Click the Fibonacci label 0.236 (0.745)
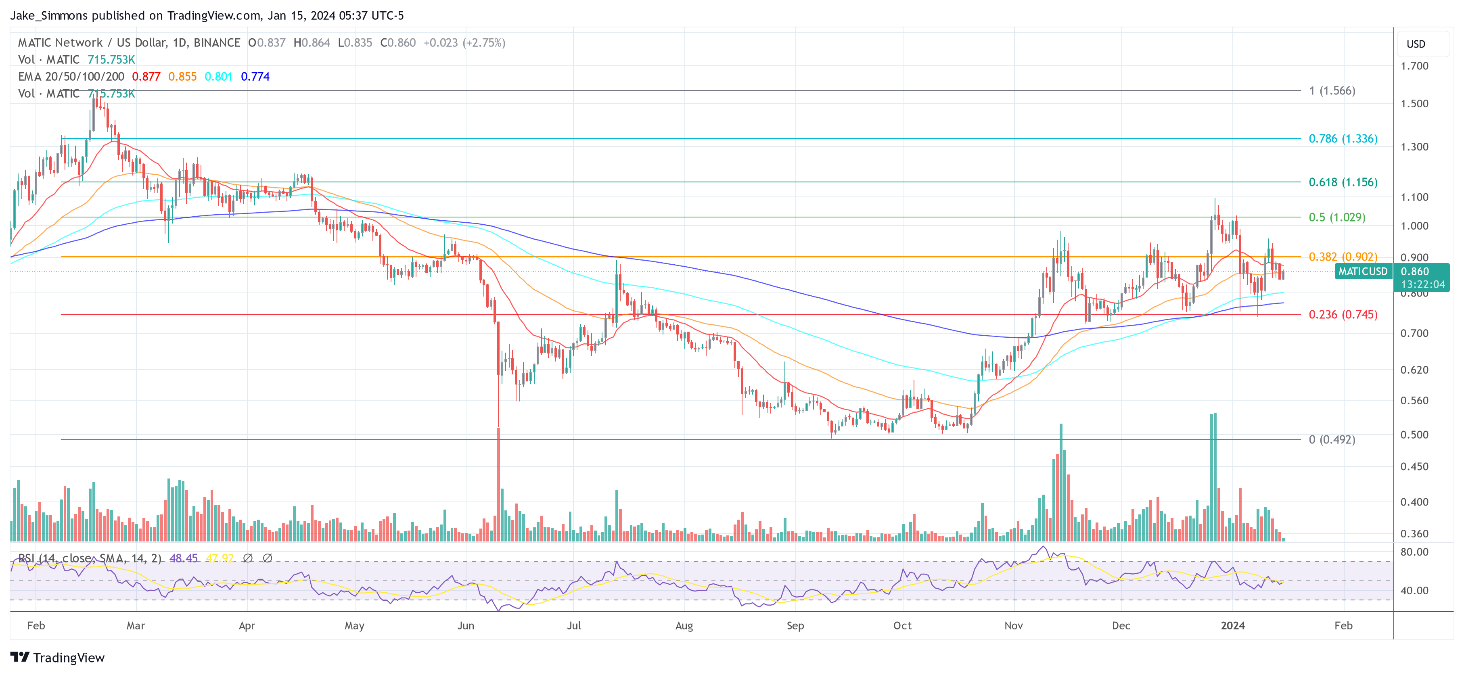The height and width of the screenshot is (675, 1464). (x=1343, y=314)
